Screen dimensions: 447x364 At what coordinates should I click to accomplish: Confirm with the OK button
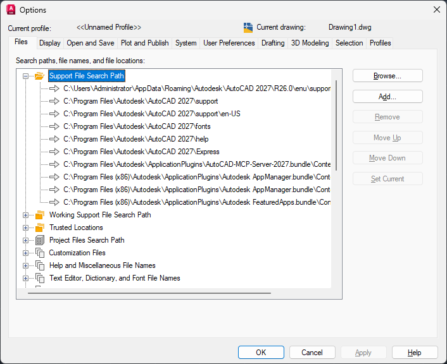(261, 353)
